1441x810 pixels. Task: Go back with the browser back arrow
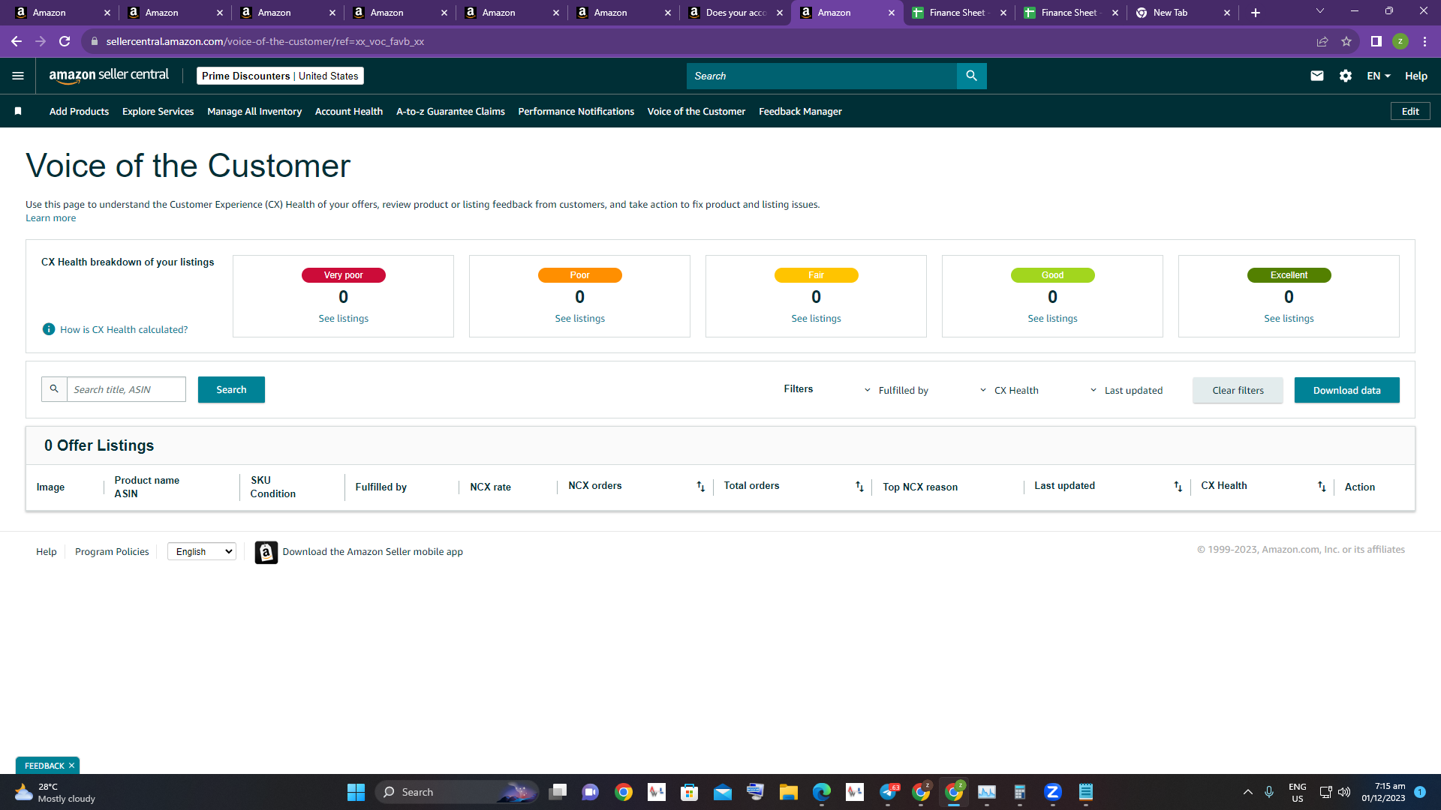(17, 41)
